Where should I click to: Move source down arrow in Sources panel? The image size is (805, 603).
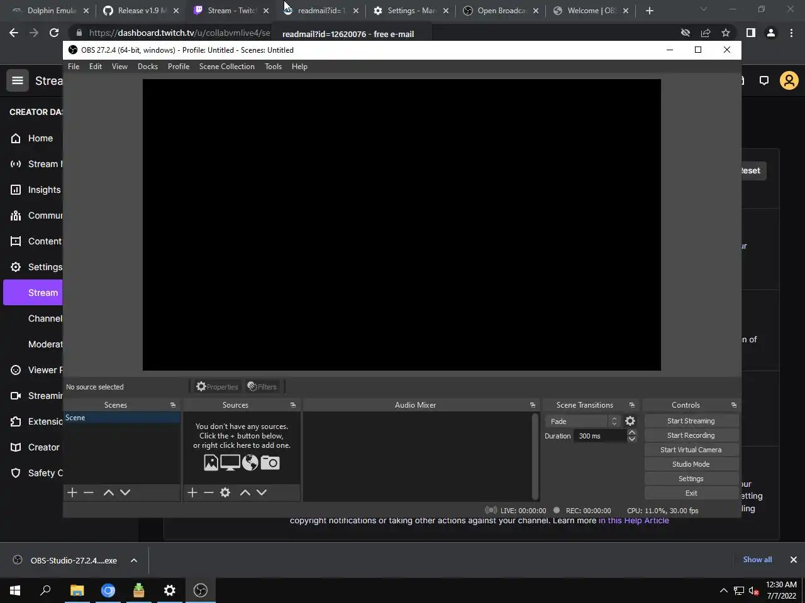point(262,492)
